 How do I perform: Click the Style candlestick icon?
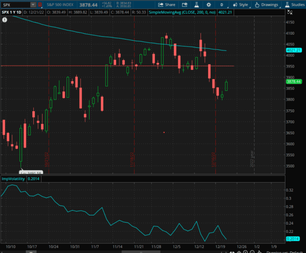coord(235,5)
